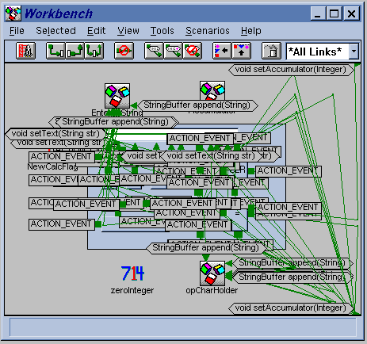Viewport: 367px width, 344px height.
Task: Open the Selected menu
Action: coord(55,31)
